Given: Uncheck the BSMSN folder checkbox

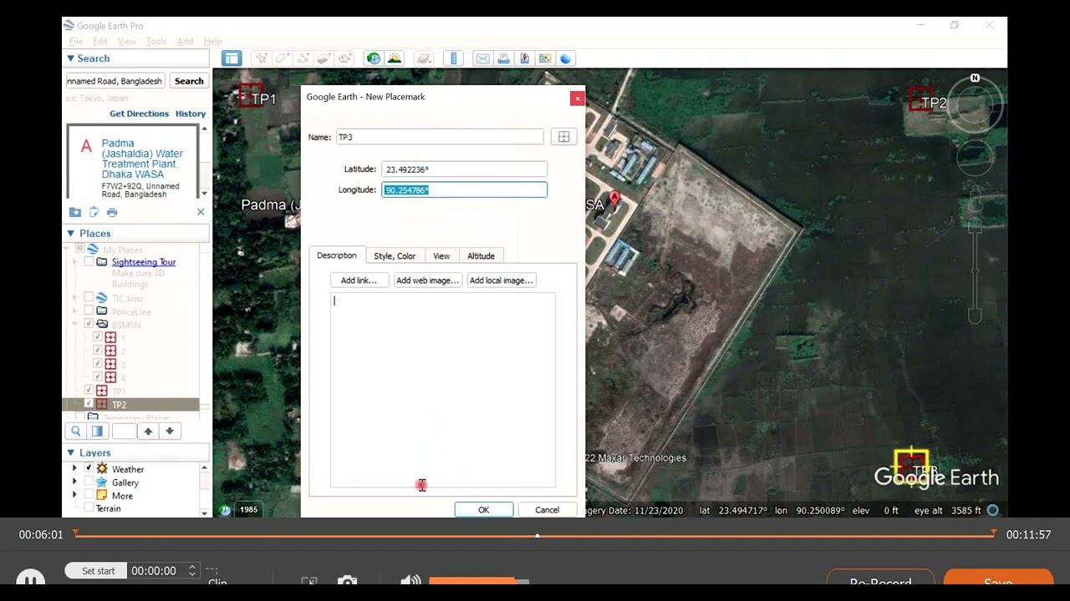Looking at the screenshot, I should click(x=89, y=324).
